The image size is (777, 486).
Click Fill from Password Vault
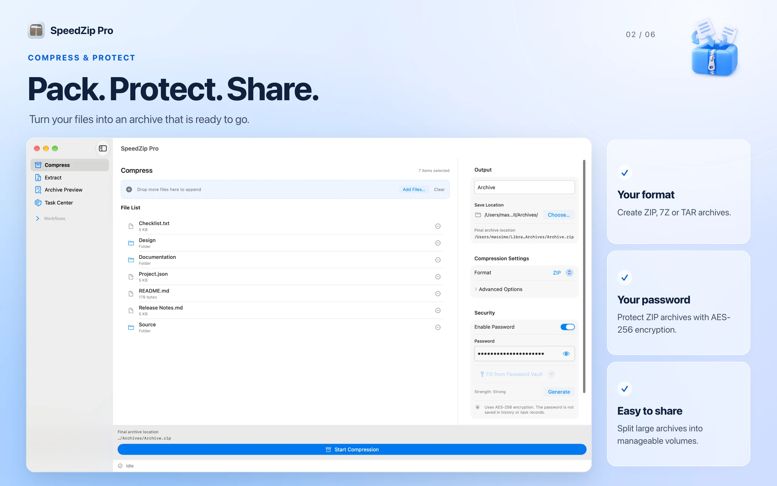coord(511,374)
